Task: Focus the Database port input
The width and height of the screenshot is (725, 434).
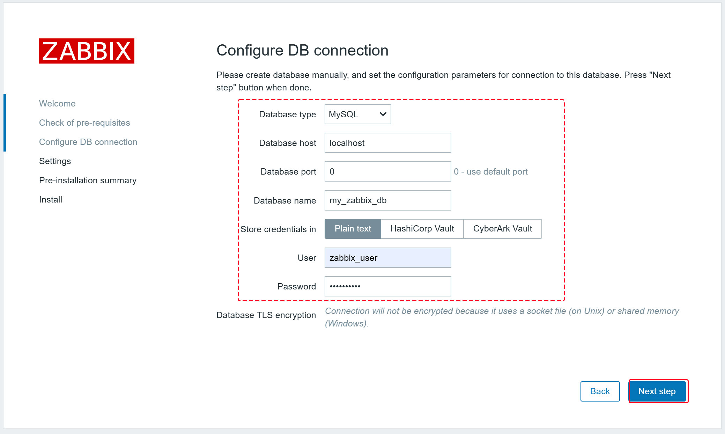Action: coord(387,171)
